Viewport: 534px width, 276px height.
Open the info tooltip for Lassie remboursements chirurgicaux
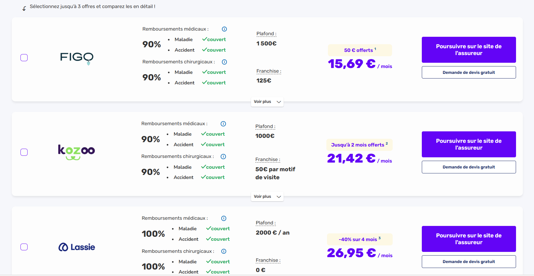pos(223,251)
